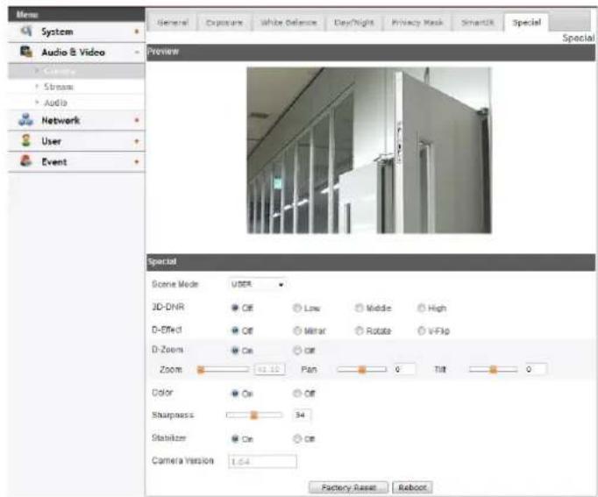Switch to the Day/Night tab
Viewport: 598px width, 497px height.
[354, 23]
